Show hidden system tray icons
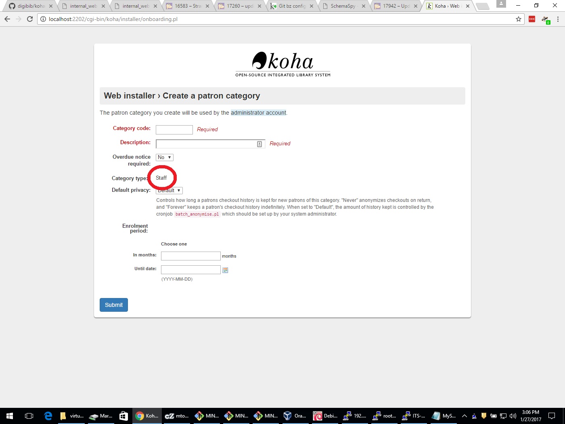 point(464,416)
